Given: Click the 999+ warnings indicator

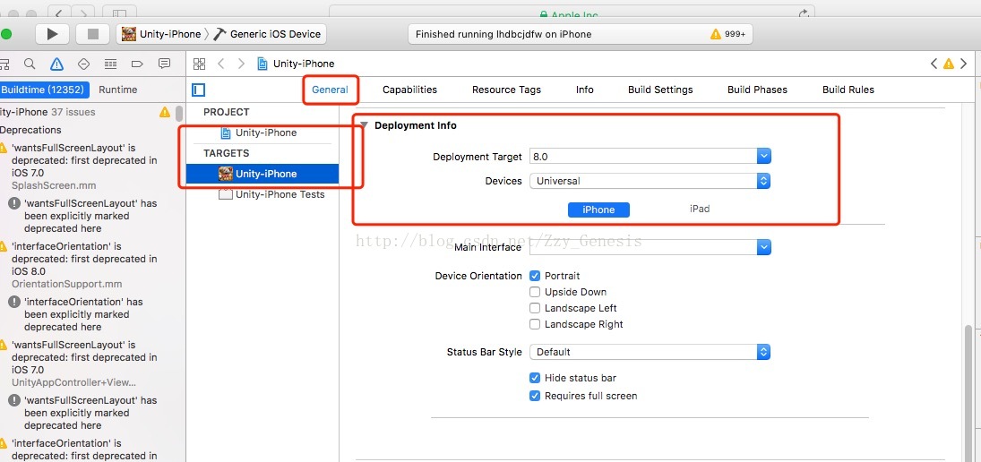Looking at the screenshot, I should point(727,34).
